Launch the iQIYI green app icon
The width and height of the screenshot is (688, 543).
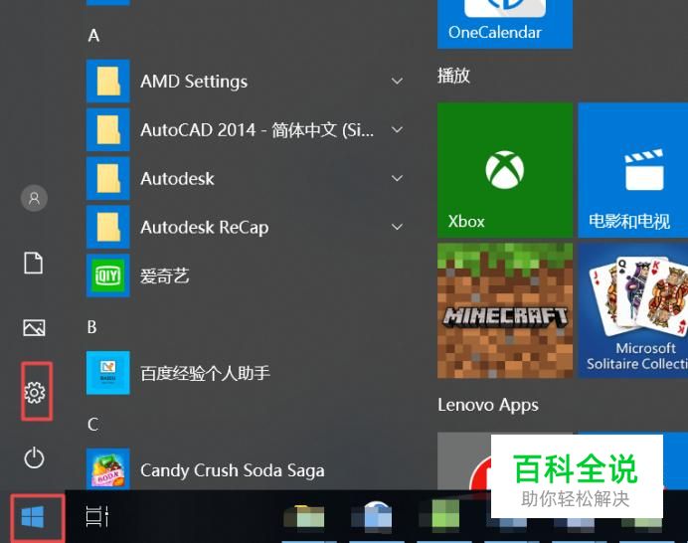pos(108,275)
